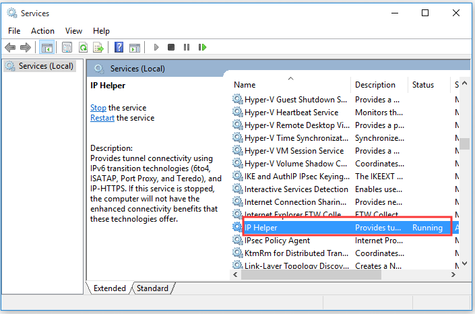Image resolution: width=475 pixels, height=314 pixels.
Task: Click the Forward arrow toolbar icon
Action: coord(26,47)
